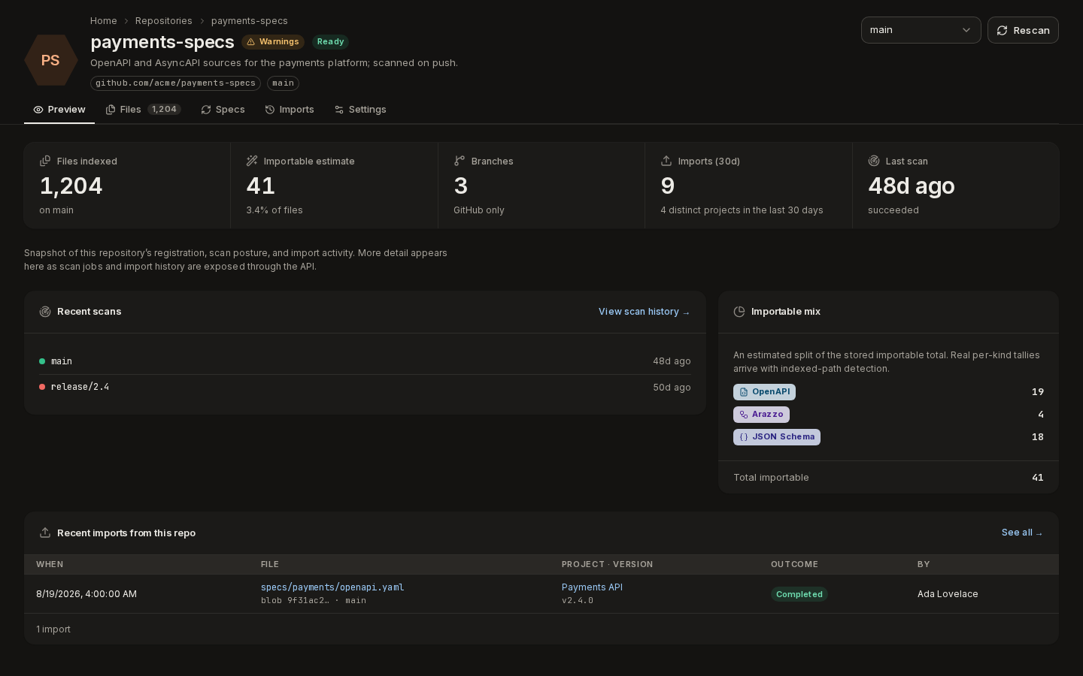Follow the See all imports link

pyautogui.click(x=1022, y=533)
